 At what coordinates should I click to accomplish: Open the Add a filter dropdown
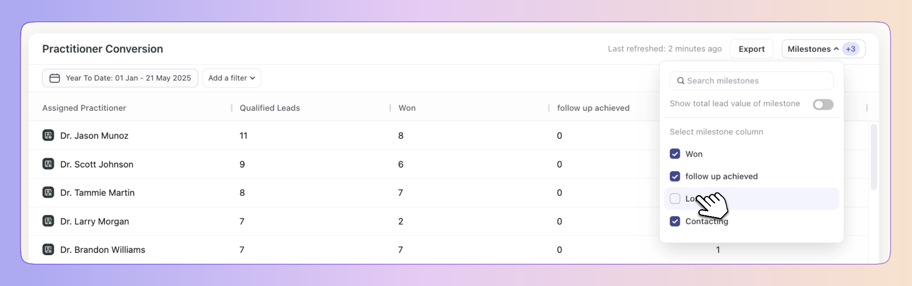(232, 78)
